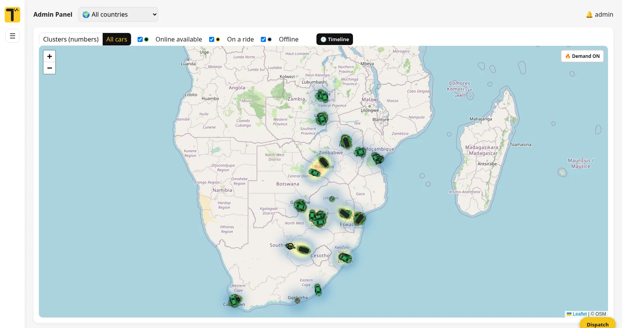Toggle the Online available checkbox
Viewport: 622px width, 328px height.
click(140, 39)
